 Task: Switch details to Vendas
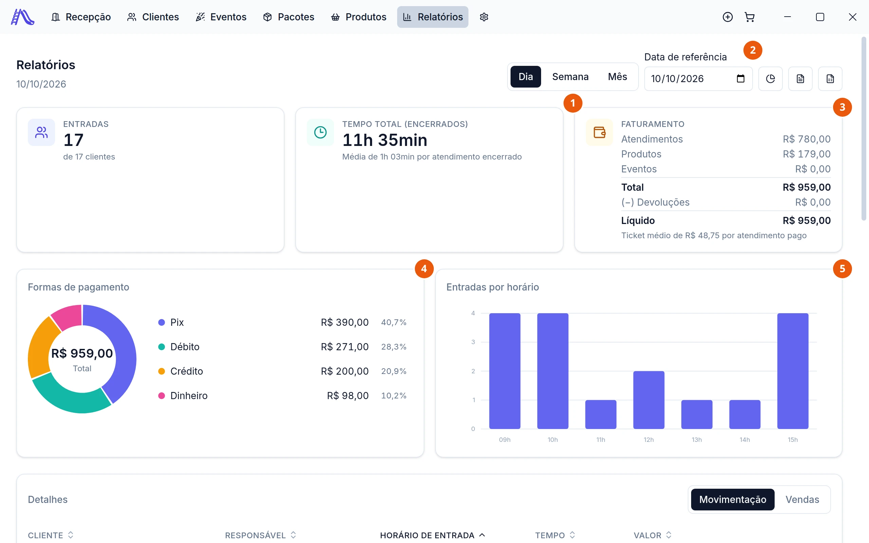pyautogui.click(x=802, y=500)
